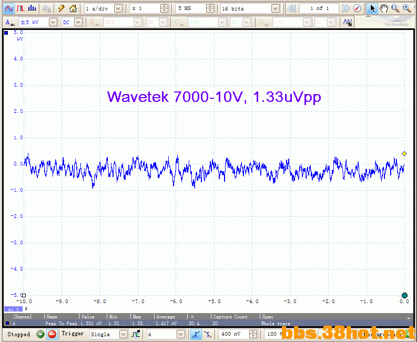Click the Auto setup lightning icon
This screenshot has height=342, width=417.
[62, 8]
